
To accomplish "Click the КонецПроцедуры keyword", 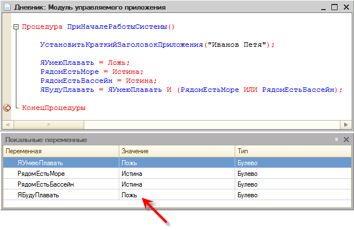I will tap(54, 108).
